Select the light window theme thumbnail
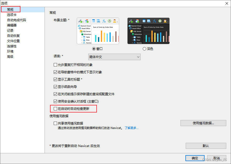 (x=98, y=31)
